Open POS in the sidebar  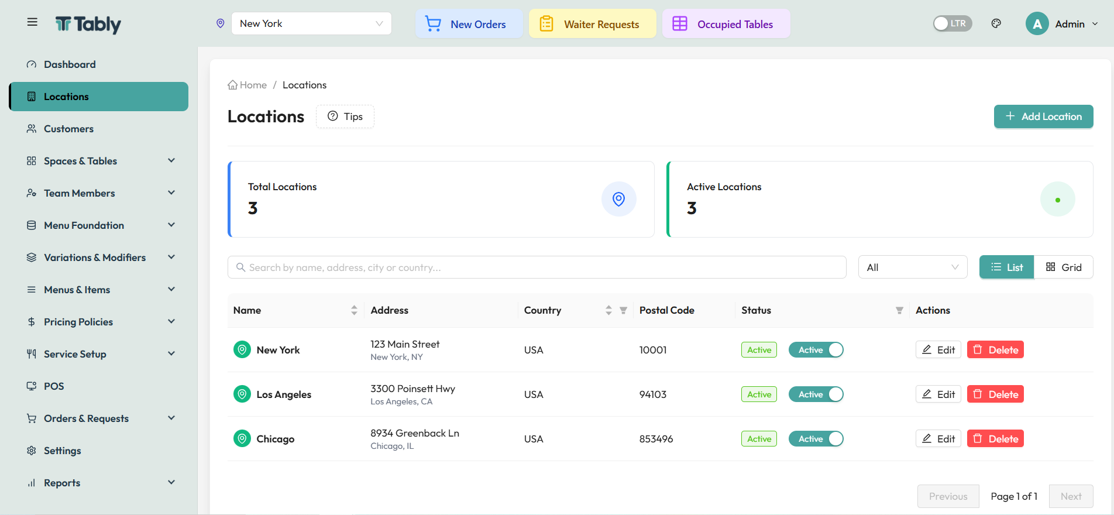click(98, 386)
